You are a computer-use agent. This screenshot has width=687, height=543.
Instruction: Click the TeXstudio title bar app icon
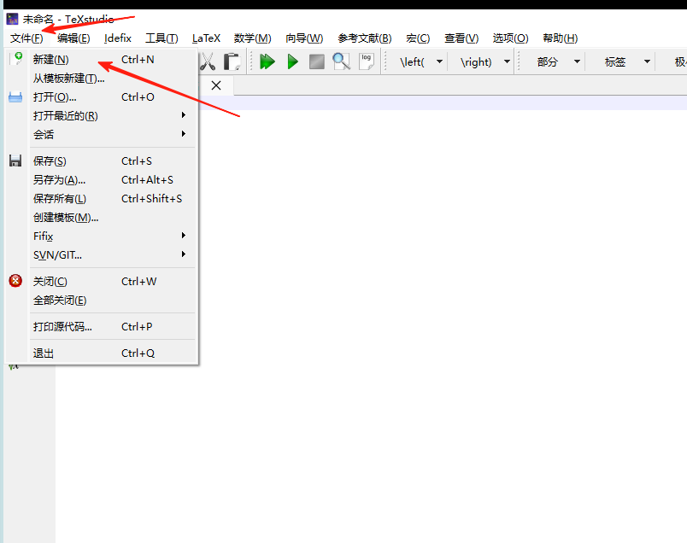12,19
